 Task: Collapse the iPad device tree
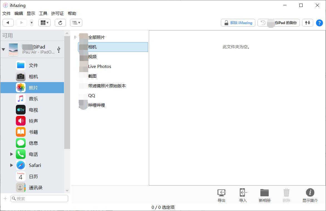coord(3,50)
